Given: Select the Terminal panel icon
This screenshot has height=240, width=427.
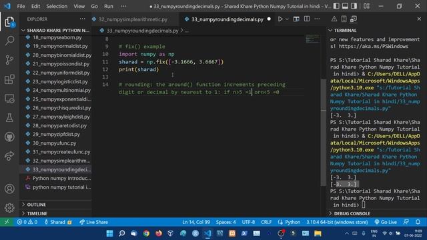Looking at the screenshot, I should pyautogui.click(x=354, y=19).
